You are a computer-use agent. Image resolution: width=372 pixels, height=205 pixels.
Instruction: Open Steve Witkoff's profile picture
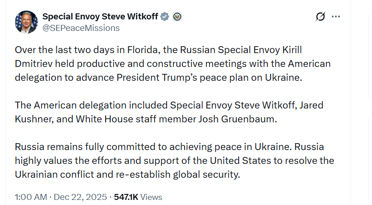(x=26, y=22)
